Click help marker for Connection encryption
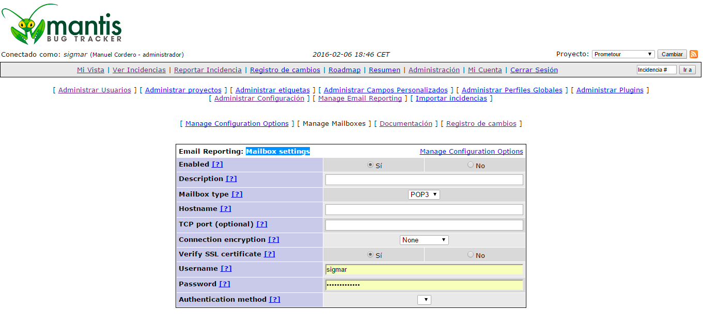 [273, 240]
